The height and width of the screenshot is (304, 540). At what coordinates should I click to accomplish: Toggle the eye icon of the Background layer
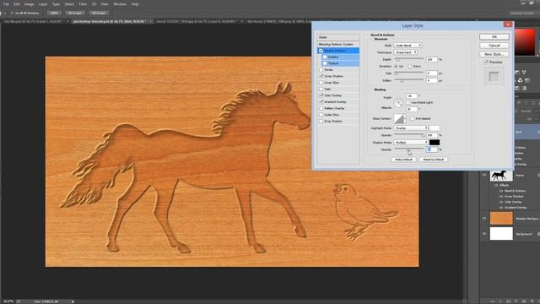483,234
